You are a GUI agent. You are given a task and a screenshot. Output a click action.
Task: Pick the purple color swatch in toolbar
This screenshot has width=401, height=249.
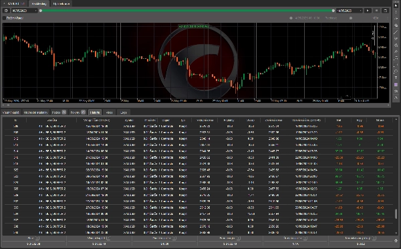396,84
